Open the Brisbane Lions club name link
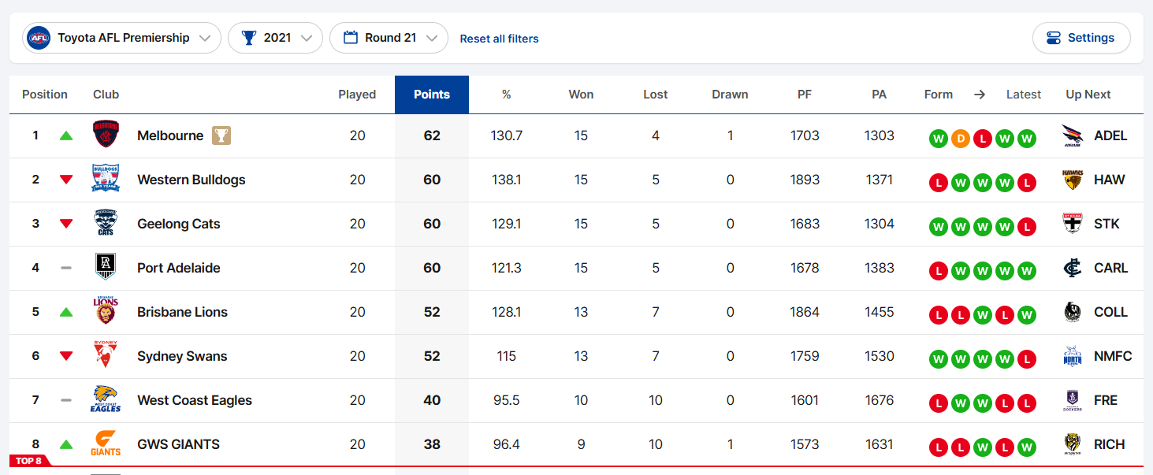 (x=182, y=312)
